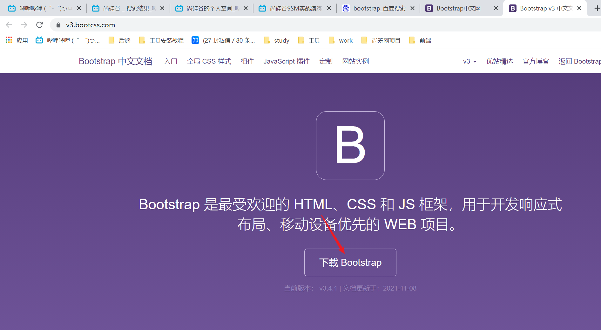Close the 尚硅谷_搜索结果 tab
This screenshot has width=601, height=330.
click(162, 8)
